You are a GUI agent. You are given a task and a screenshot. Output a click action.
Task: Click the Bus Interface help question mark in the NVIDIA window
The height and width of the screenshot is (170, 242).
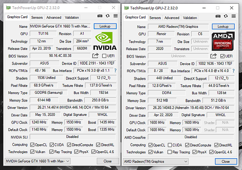(x=115, y=71)
